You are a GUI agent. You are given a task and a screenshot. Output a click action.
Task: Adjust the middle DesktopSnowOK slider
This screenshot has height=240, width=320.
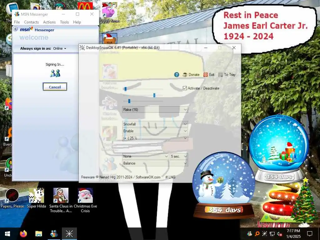pos(154,95)
